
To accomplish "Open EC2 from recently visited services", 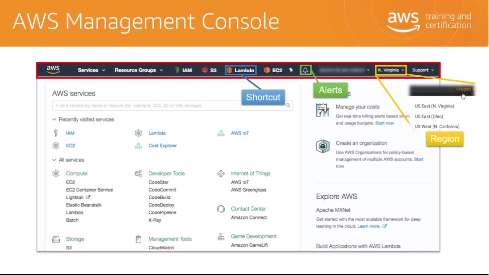I will coord(70,146).
